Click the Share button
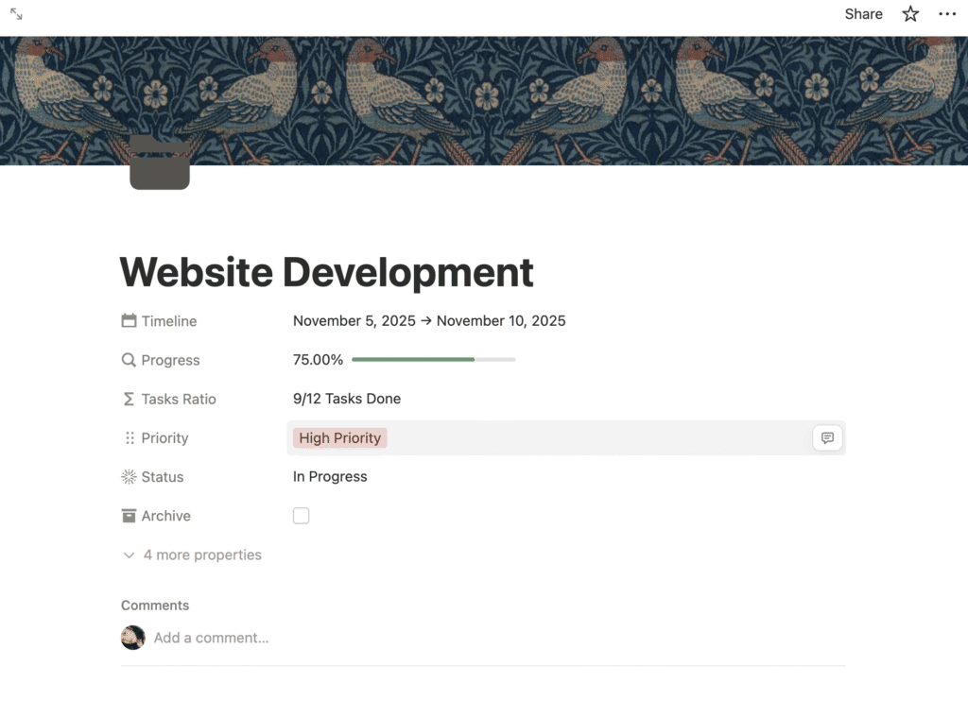The image size is (968, 717). click(863, 14)
